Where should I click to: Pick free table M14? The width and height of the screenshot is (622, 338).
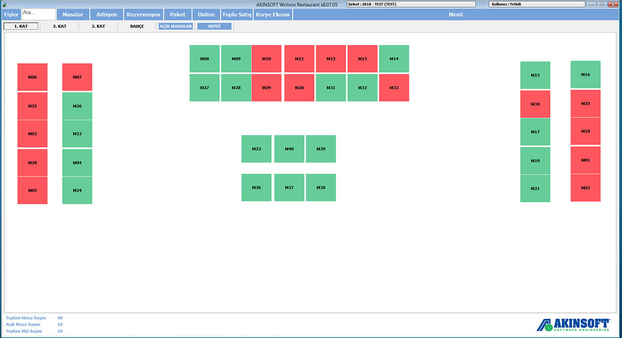tap(394, 59)
